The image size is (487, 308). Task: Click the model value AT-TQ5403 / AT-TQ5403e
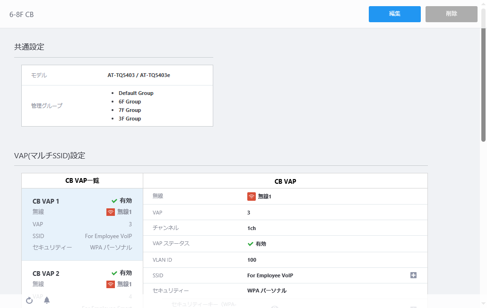pyautogui.click(x=139, y=75)
